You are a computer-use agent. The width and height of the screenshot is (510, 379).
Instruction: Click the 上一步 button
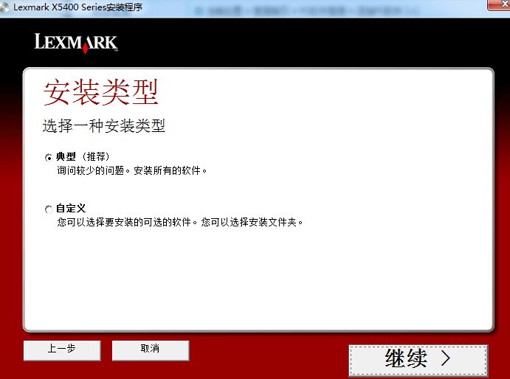[62, 350]
